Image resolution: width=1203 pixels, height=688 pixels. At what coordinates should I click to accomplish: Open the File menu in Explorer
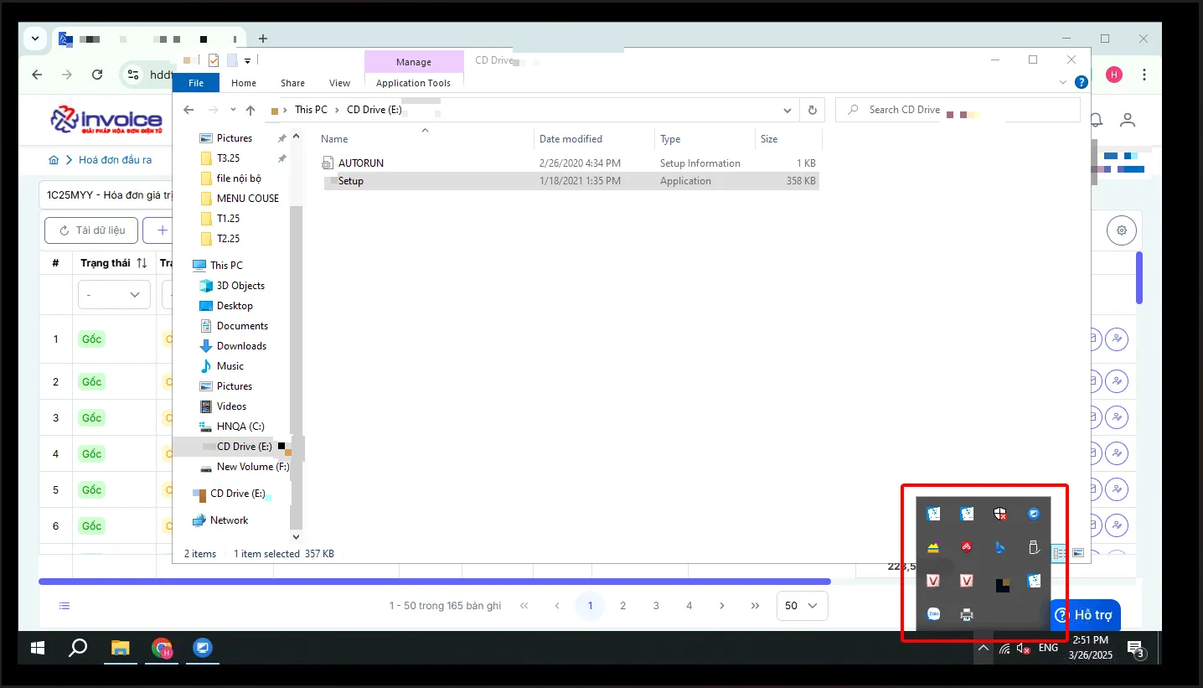tap(196, 83)
